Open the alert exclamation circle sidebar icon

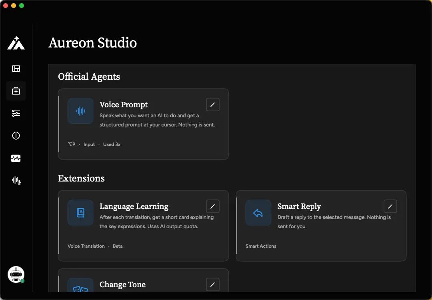point(16,136)
